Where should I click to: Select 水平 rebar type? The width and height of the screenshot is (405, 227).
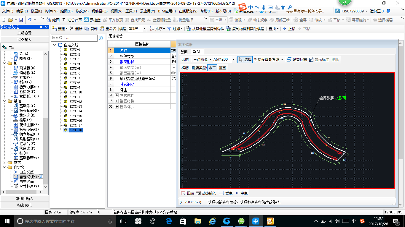pyautogui.click(x=212, y=68)
